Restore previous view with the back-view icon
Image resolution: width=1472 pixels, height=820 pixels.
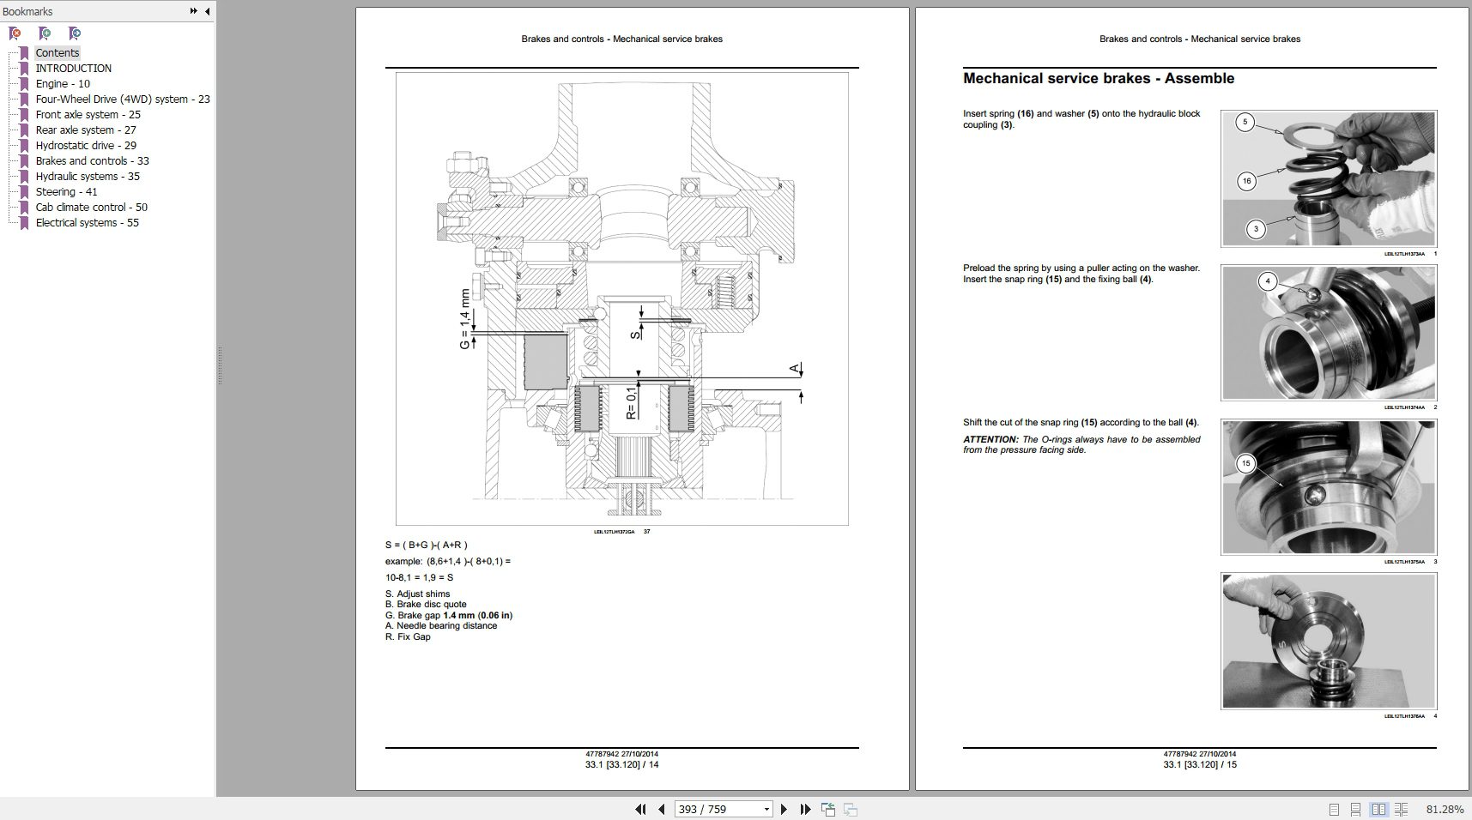point(827,809)
